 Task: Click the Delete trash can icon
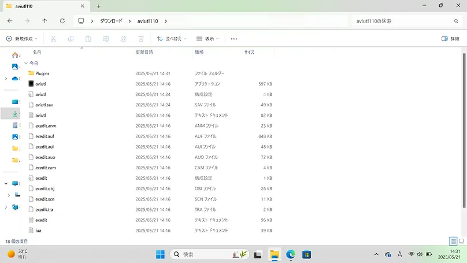140,39
